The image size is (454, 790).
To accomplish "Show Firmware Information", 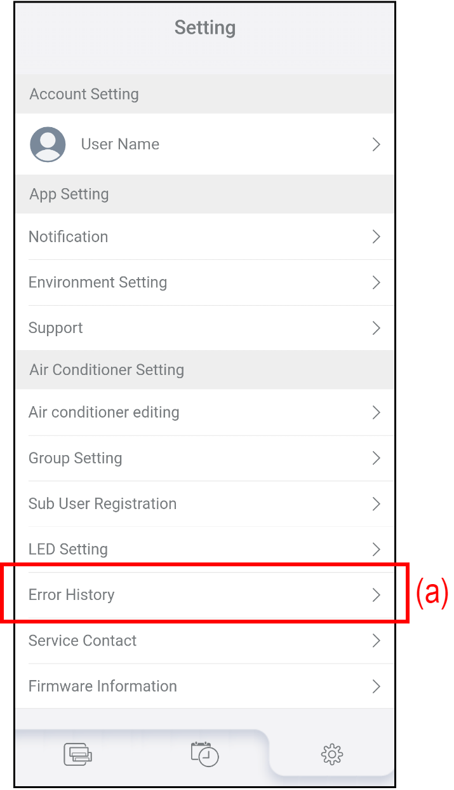I will (103, 686).
